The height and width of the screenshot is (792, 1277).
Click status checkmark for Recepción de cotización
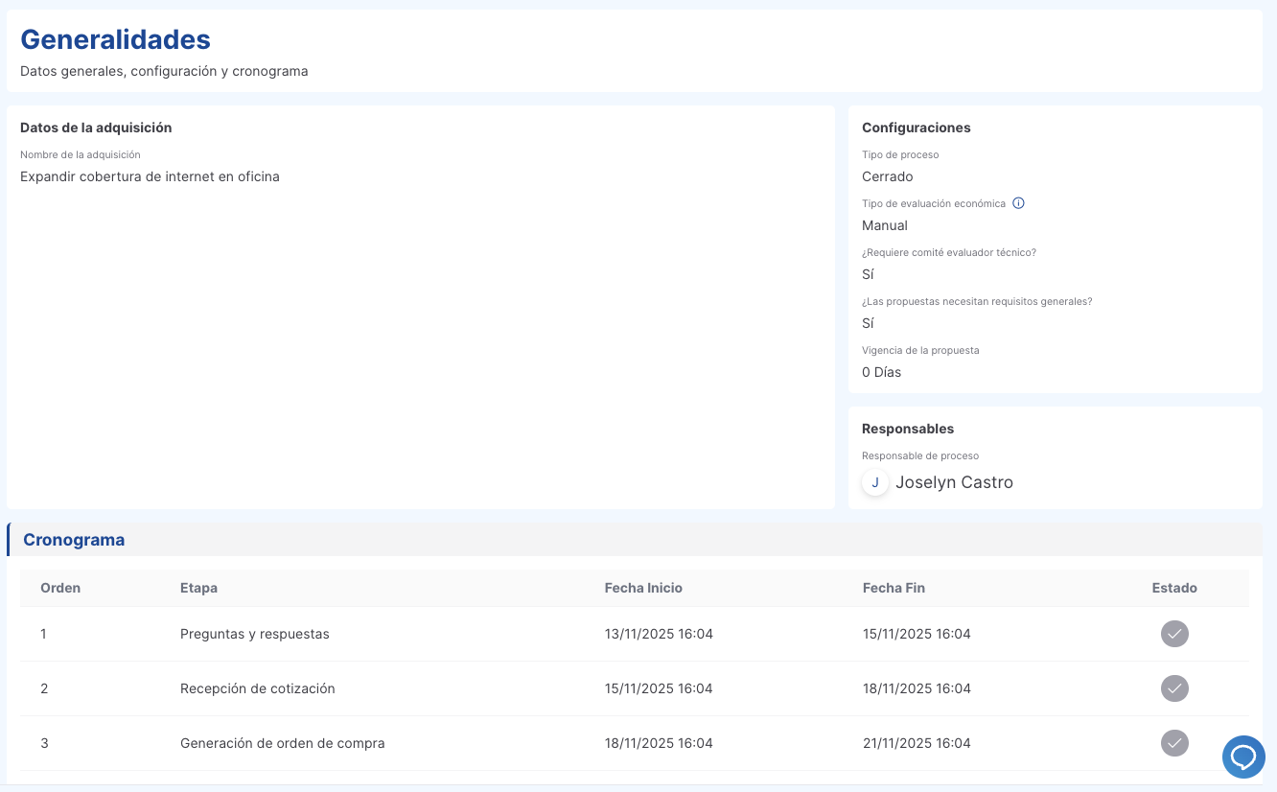pos(1174,688)
